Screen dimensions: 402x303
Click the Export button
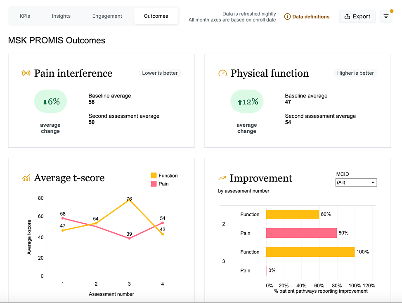pos(357,17)
